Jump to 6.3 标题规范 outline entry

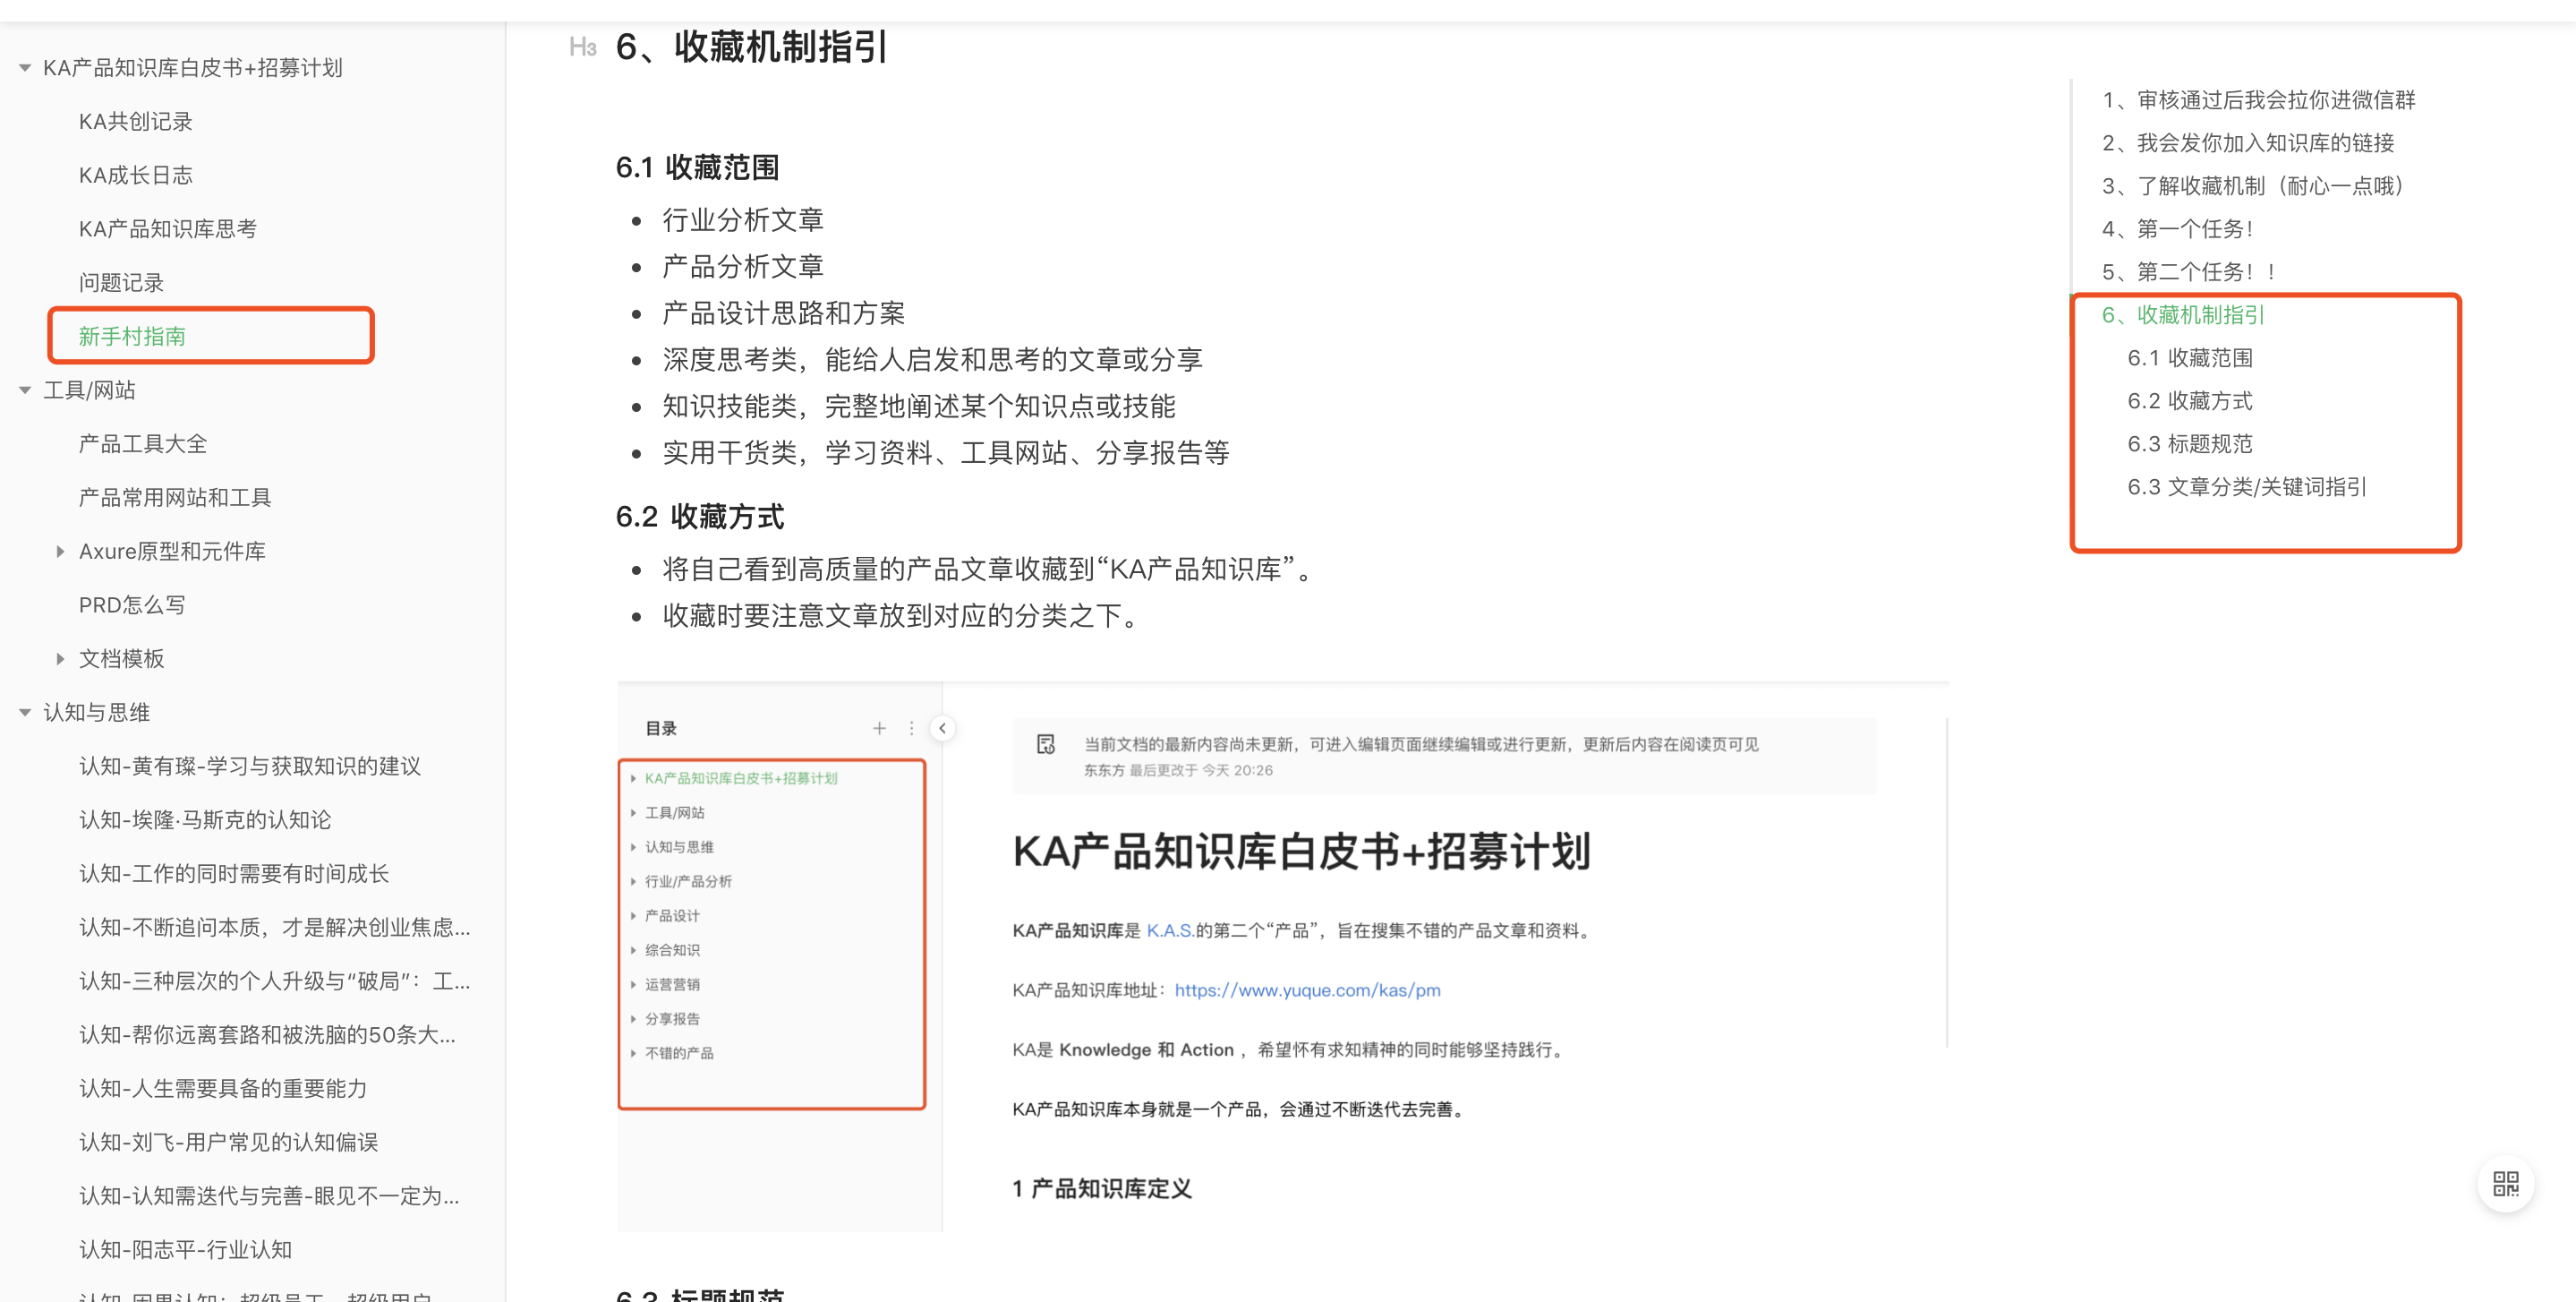[x=2189, y=444]
